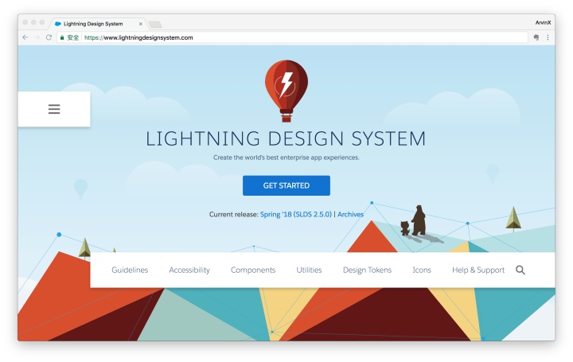This screenshot has height=362, width=573.
Task: Open the hamburger menu icon
Action: pyautogui.click(x=54, y=109)
